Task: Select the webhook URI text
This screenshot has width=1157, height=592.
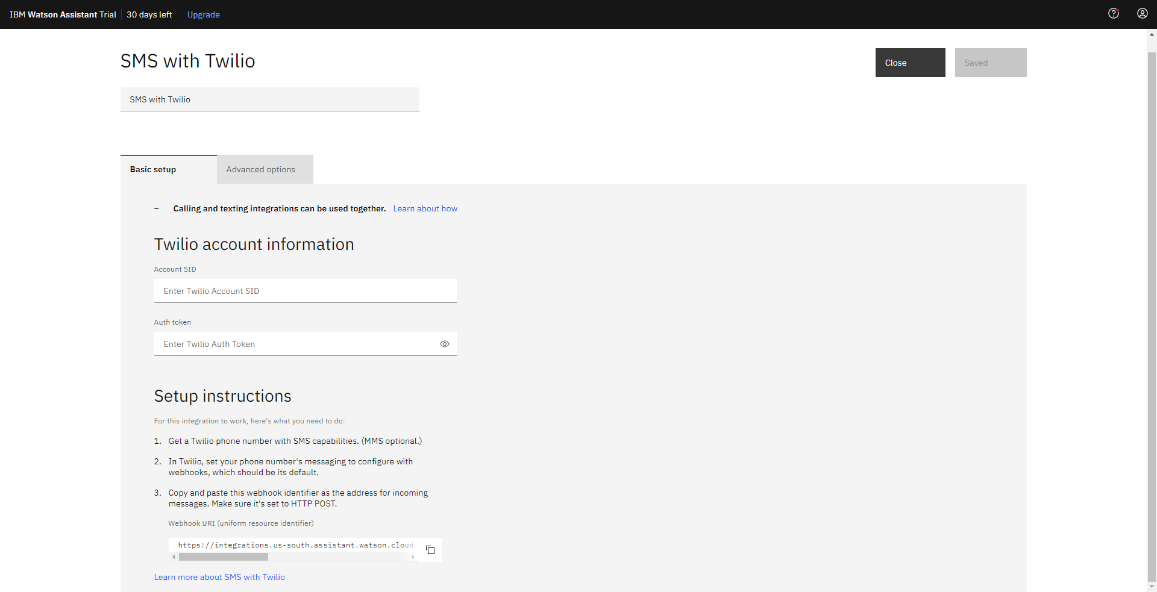Action: point(295,545)
